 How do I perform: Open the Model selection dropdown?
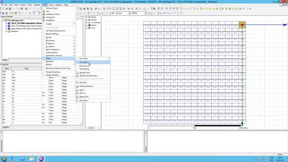coord(145,13)
